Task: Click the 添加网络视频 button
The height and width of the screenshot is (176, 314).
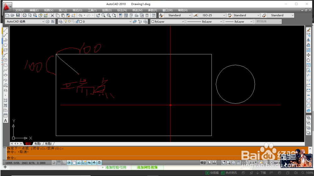Action: (147, 168)
